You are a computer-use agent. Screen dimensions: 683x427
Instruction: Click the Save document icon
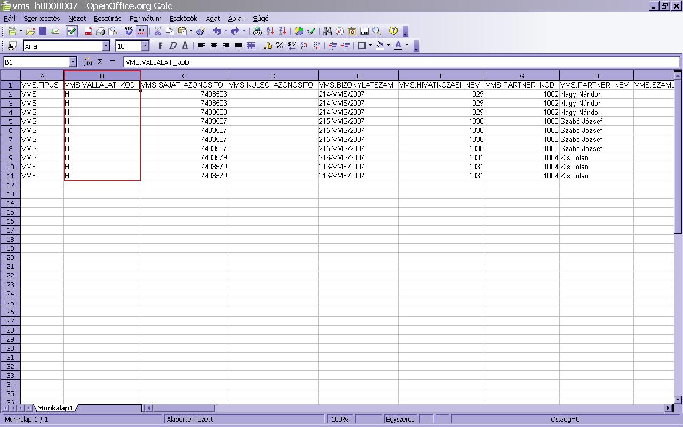(43, 31)
